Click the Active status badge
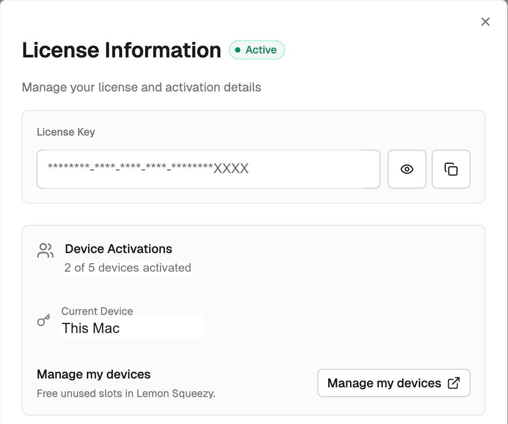The width and height of the screenshot is (508, 424). click(x=257, y=50)
